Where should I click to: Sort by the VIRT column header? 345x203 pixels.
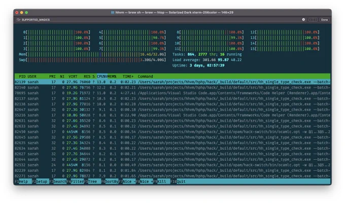73,77
